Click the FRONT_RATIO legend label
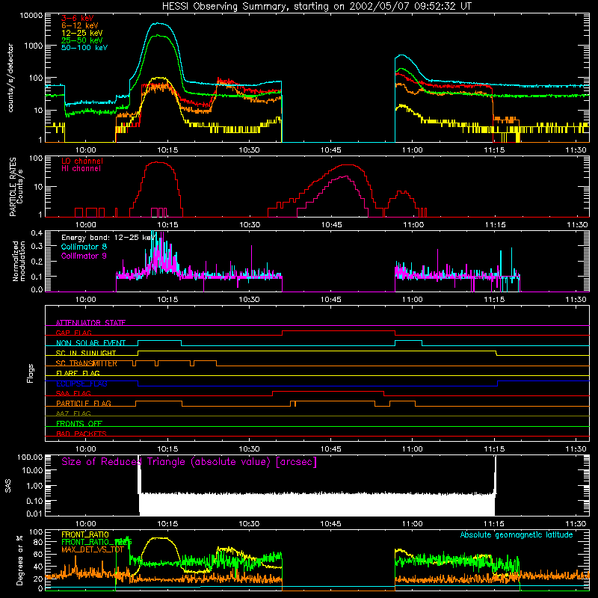Image resolution: width=598 pixels, height=598 pixels. point(85,534)
